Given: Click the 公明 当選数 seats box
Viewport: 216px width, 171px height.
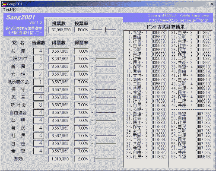Looking at the screenshot, I should [x=38, y=120].
